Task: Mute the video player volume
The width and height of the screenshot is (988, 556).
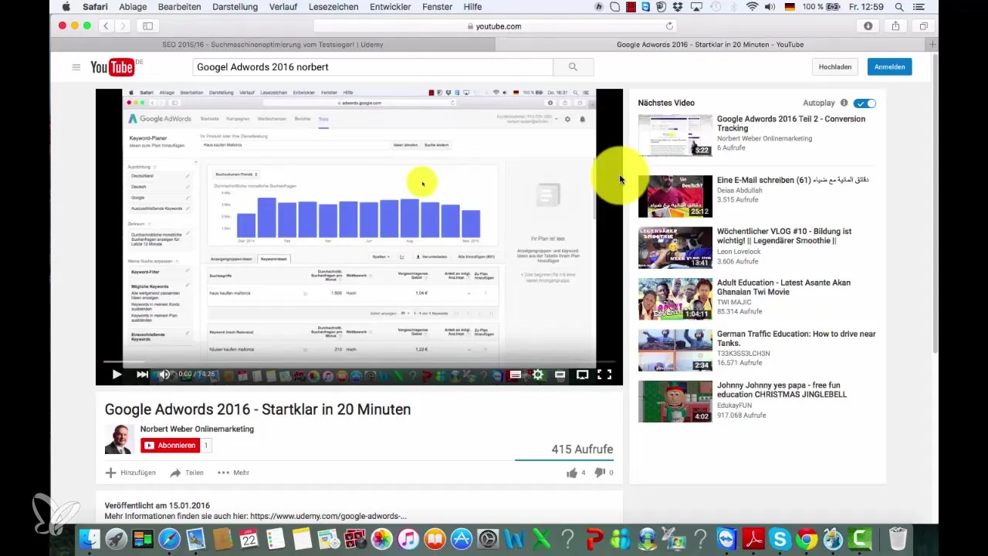Action: tap(164, 375)
